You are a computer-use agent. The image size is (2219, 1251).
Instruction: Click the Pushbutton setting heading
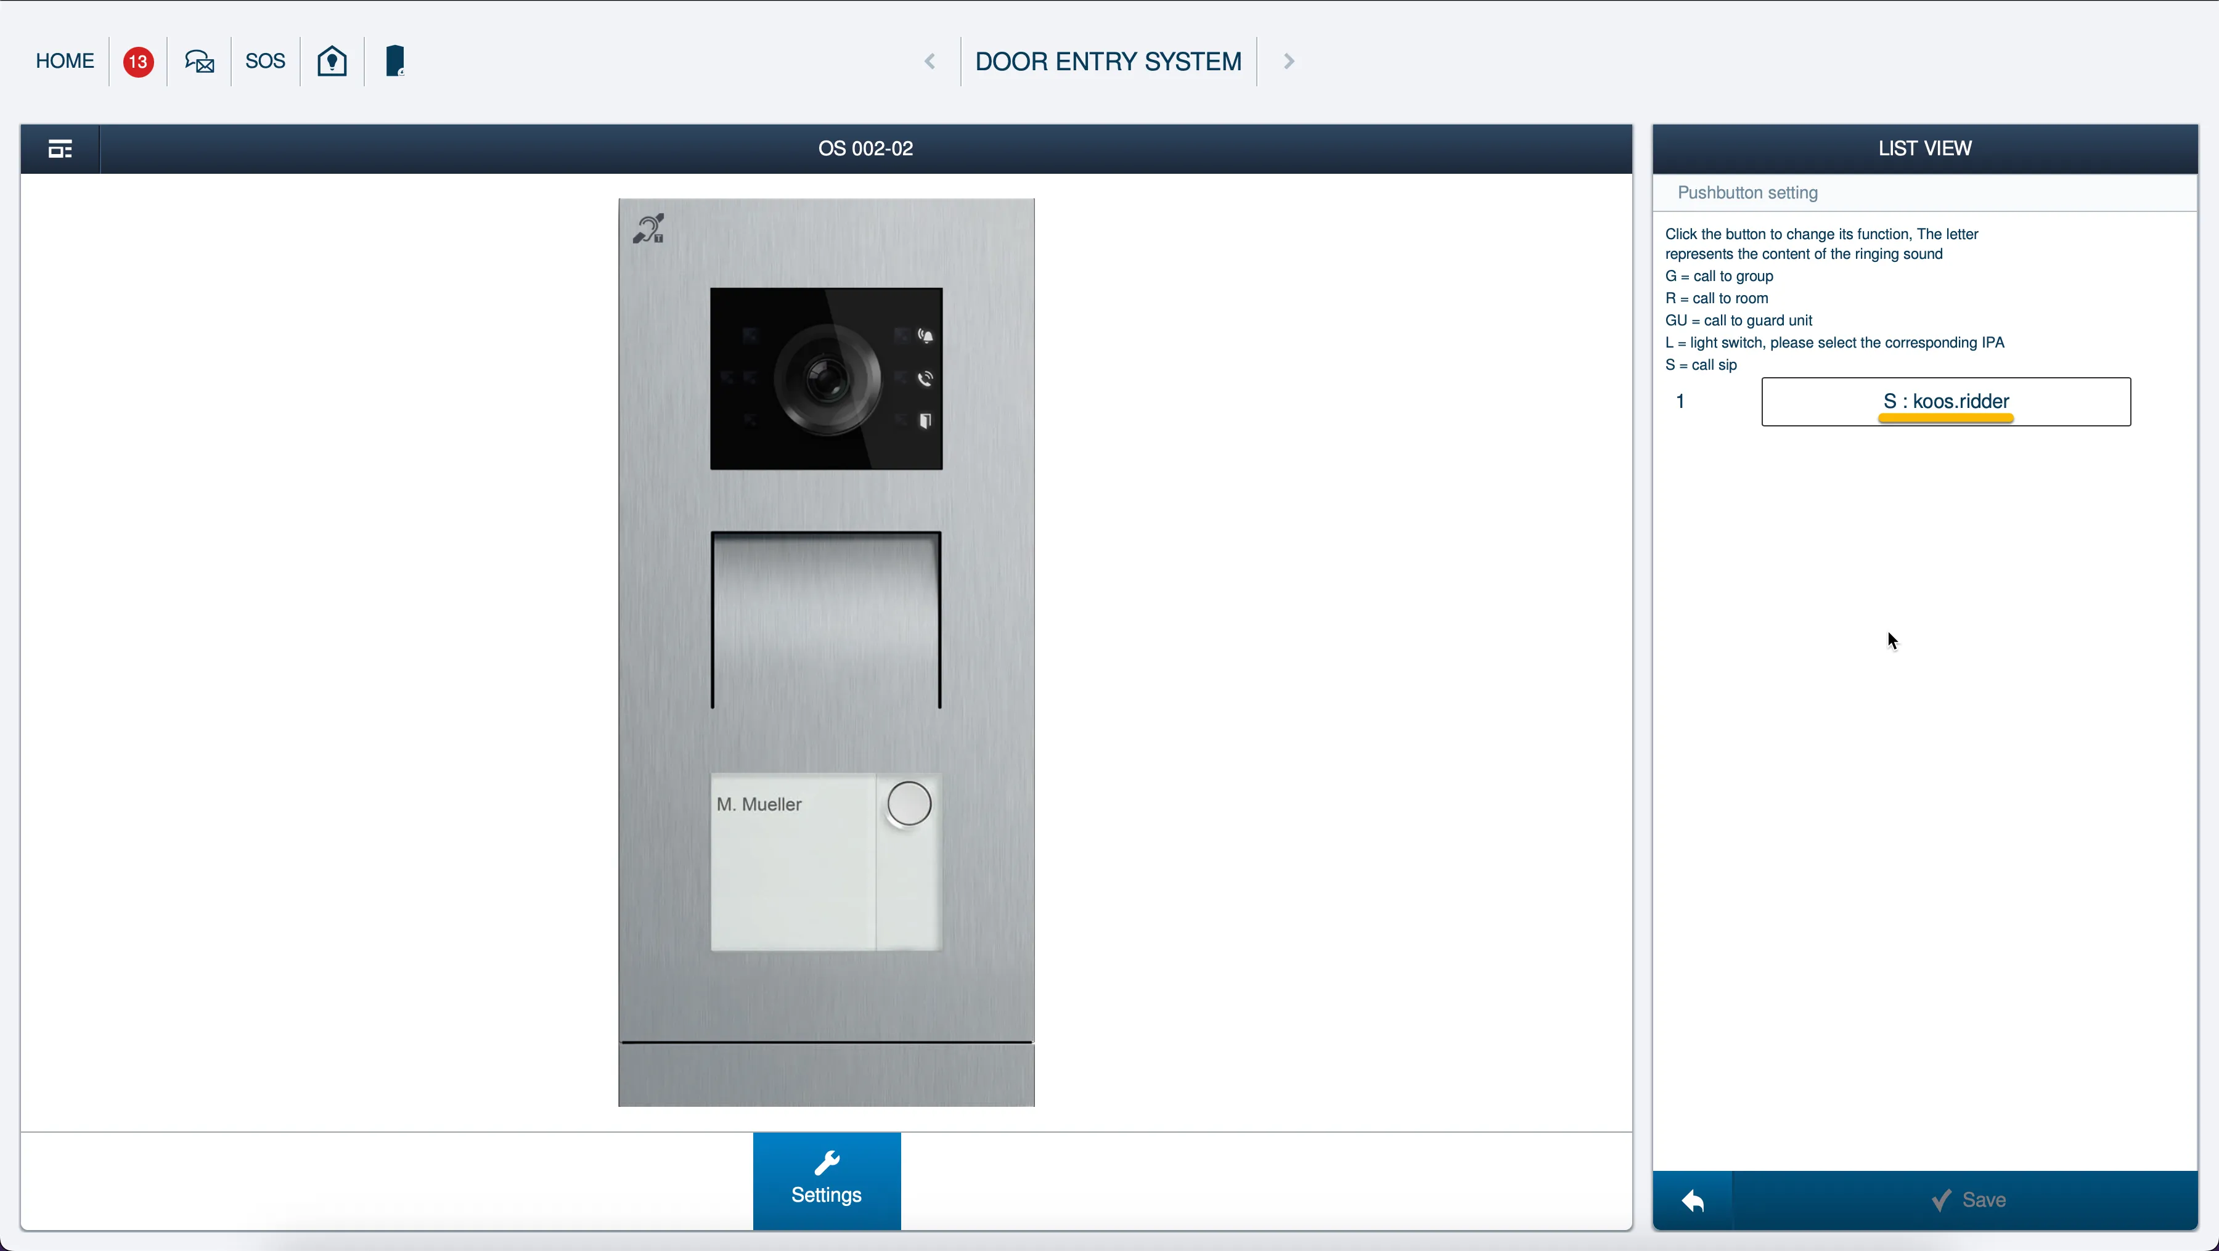pos(1748,193)
